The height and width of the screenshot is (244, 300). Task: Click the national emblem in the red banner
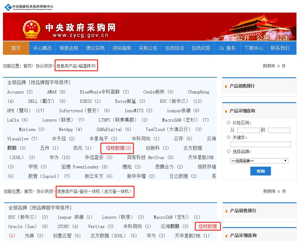[x=31, y=29]
